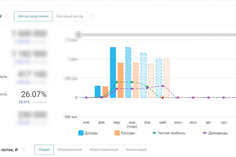The height and width of the screenshot is (157, 236).
Task: Toggle Доходы series label in legend
Action: 91,133
